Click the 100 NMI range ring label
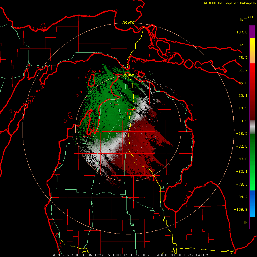This screenshot has width=257, height=257. tap(128, 23)
